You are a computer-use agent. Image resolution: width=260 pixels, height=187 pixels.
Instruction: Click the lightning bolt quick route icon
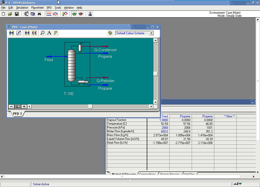pos(56,33)
